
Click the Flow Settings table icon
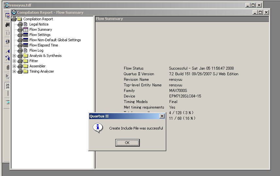[x=26, y=35]
